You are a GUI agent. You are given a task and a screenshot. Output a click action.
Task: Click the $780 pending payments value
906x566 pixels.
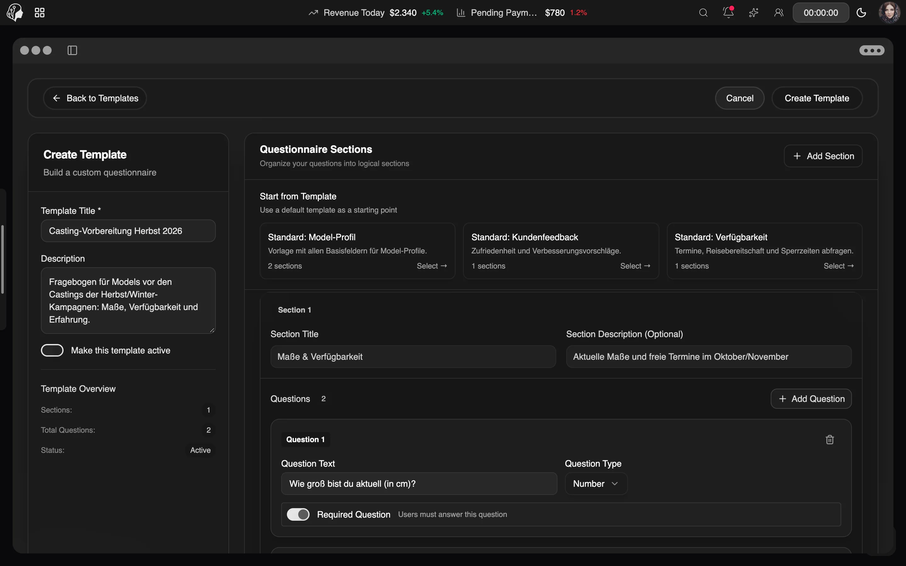pyautogui.click(x=555, y=13)
